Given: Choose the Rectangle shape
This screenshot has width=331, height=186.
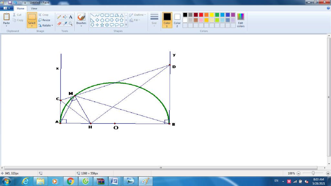Looking at the screenshot, I should coord(107,15).
